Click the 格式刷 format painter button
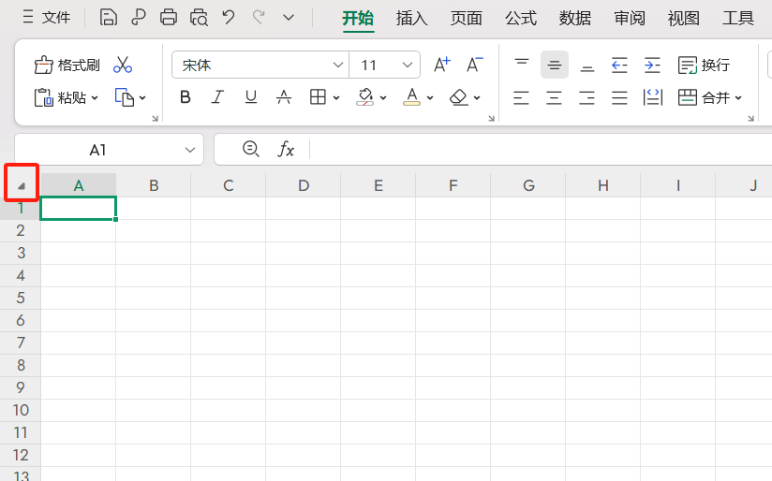Viewport: 772px width, 481px height. click(x=67, y=65)
